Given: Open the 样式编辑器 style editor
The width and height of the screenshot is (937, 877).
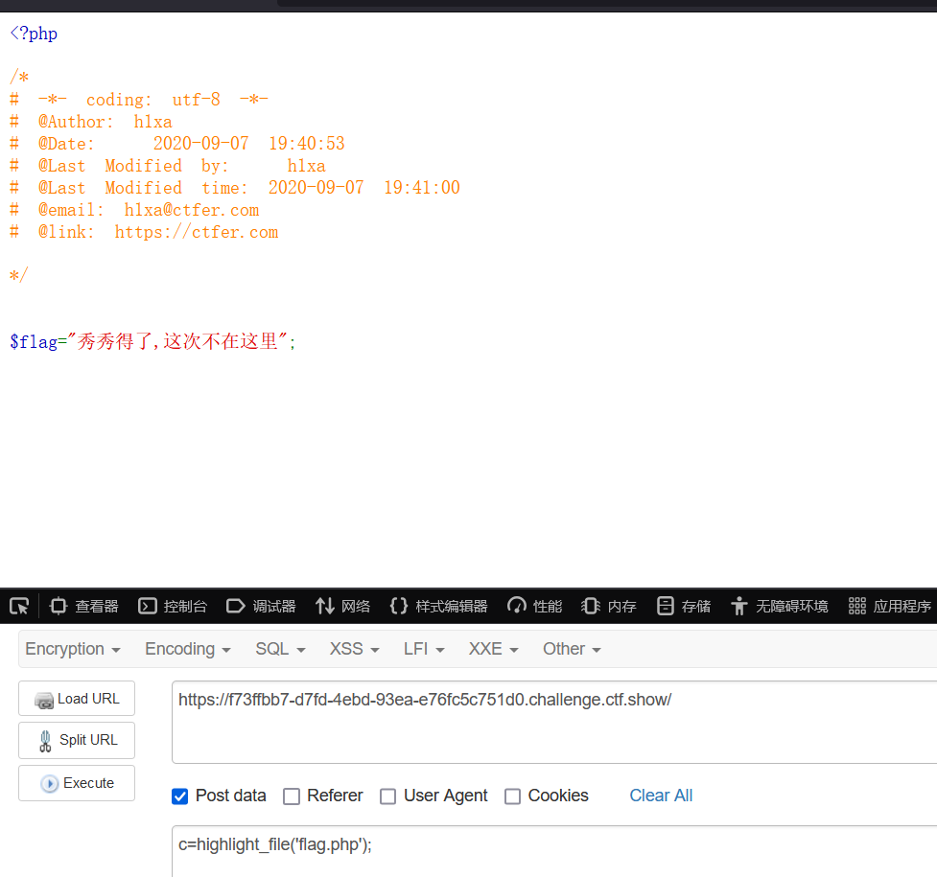Looking at the screenshot, I should pos(438,606).
